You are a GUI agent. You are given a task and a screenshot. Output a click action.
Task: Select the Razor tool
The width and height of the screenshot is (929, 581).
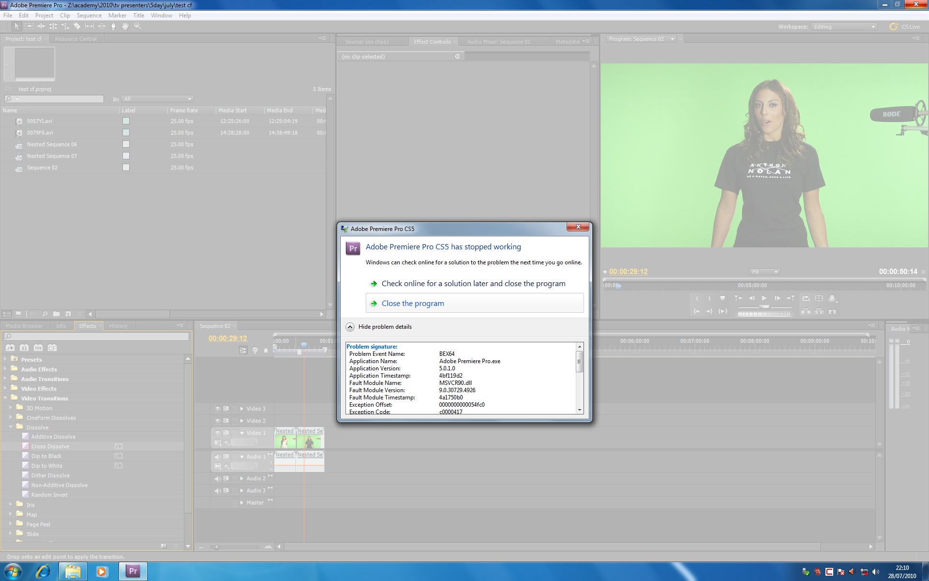coord(77,26)
